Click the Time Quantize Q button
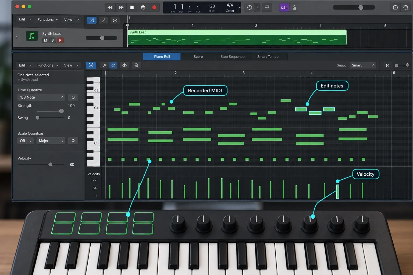Screen dimensions: 413x275 point(73,97)
